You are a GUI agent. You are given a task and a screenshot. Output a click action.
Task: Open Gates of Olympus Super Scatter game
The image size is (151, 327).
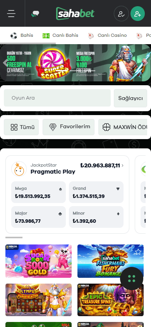[x=39, y=300]
